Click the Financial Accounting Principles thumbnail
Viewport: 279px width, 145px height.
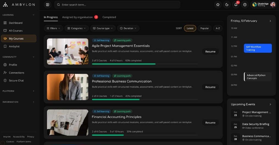68,122
